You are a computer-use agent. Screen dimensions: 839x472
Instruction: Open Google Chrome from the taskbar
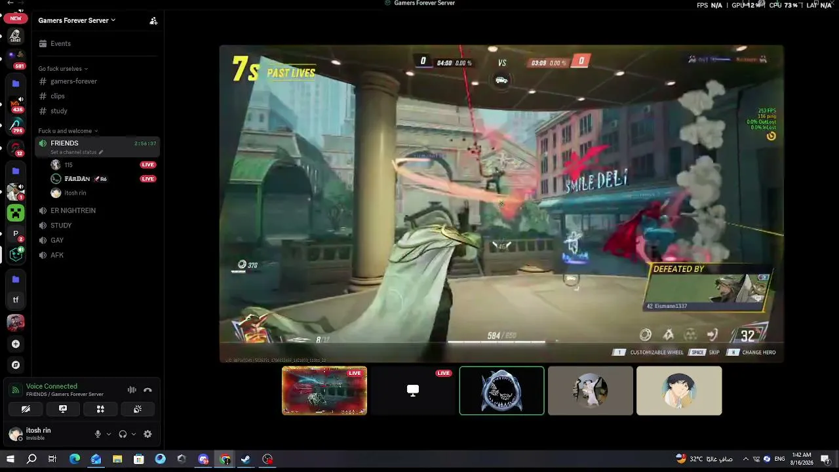(225, 459)
